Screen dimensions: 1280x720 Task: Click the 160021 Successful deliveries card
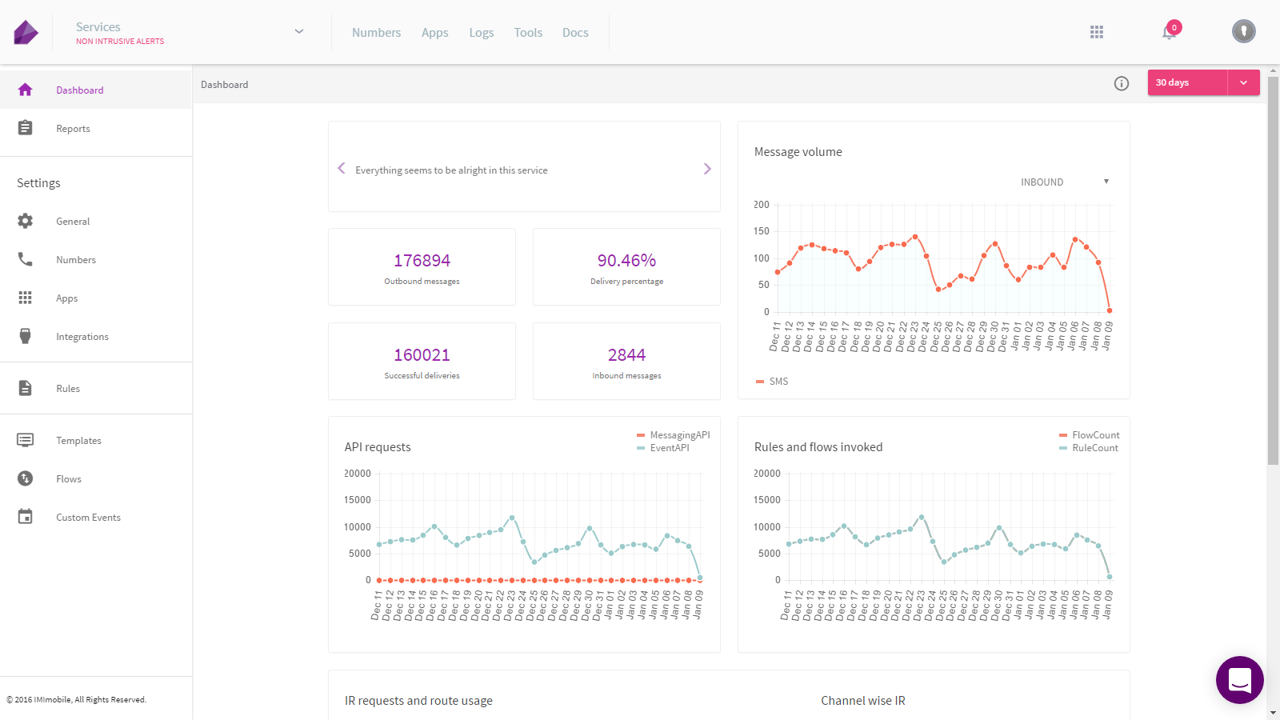pyautogui.click(x=422, y=361)
